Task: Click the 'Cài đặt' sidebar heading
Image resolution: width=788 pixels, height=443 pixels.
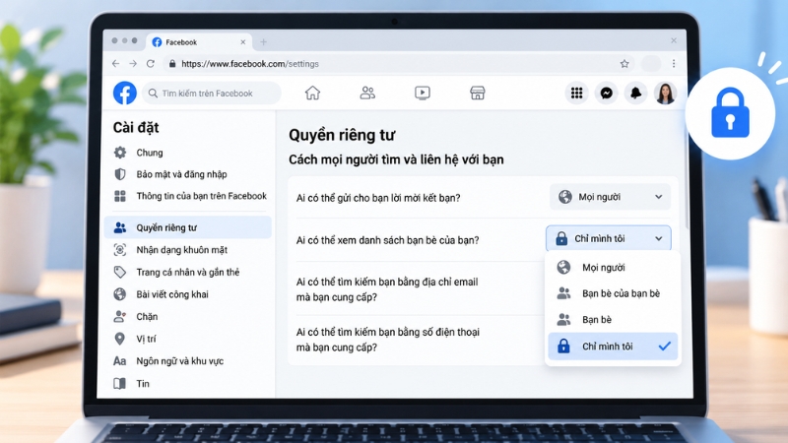Action: point(136,128)
